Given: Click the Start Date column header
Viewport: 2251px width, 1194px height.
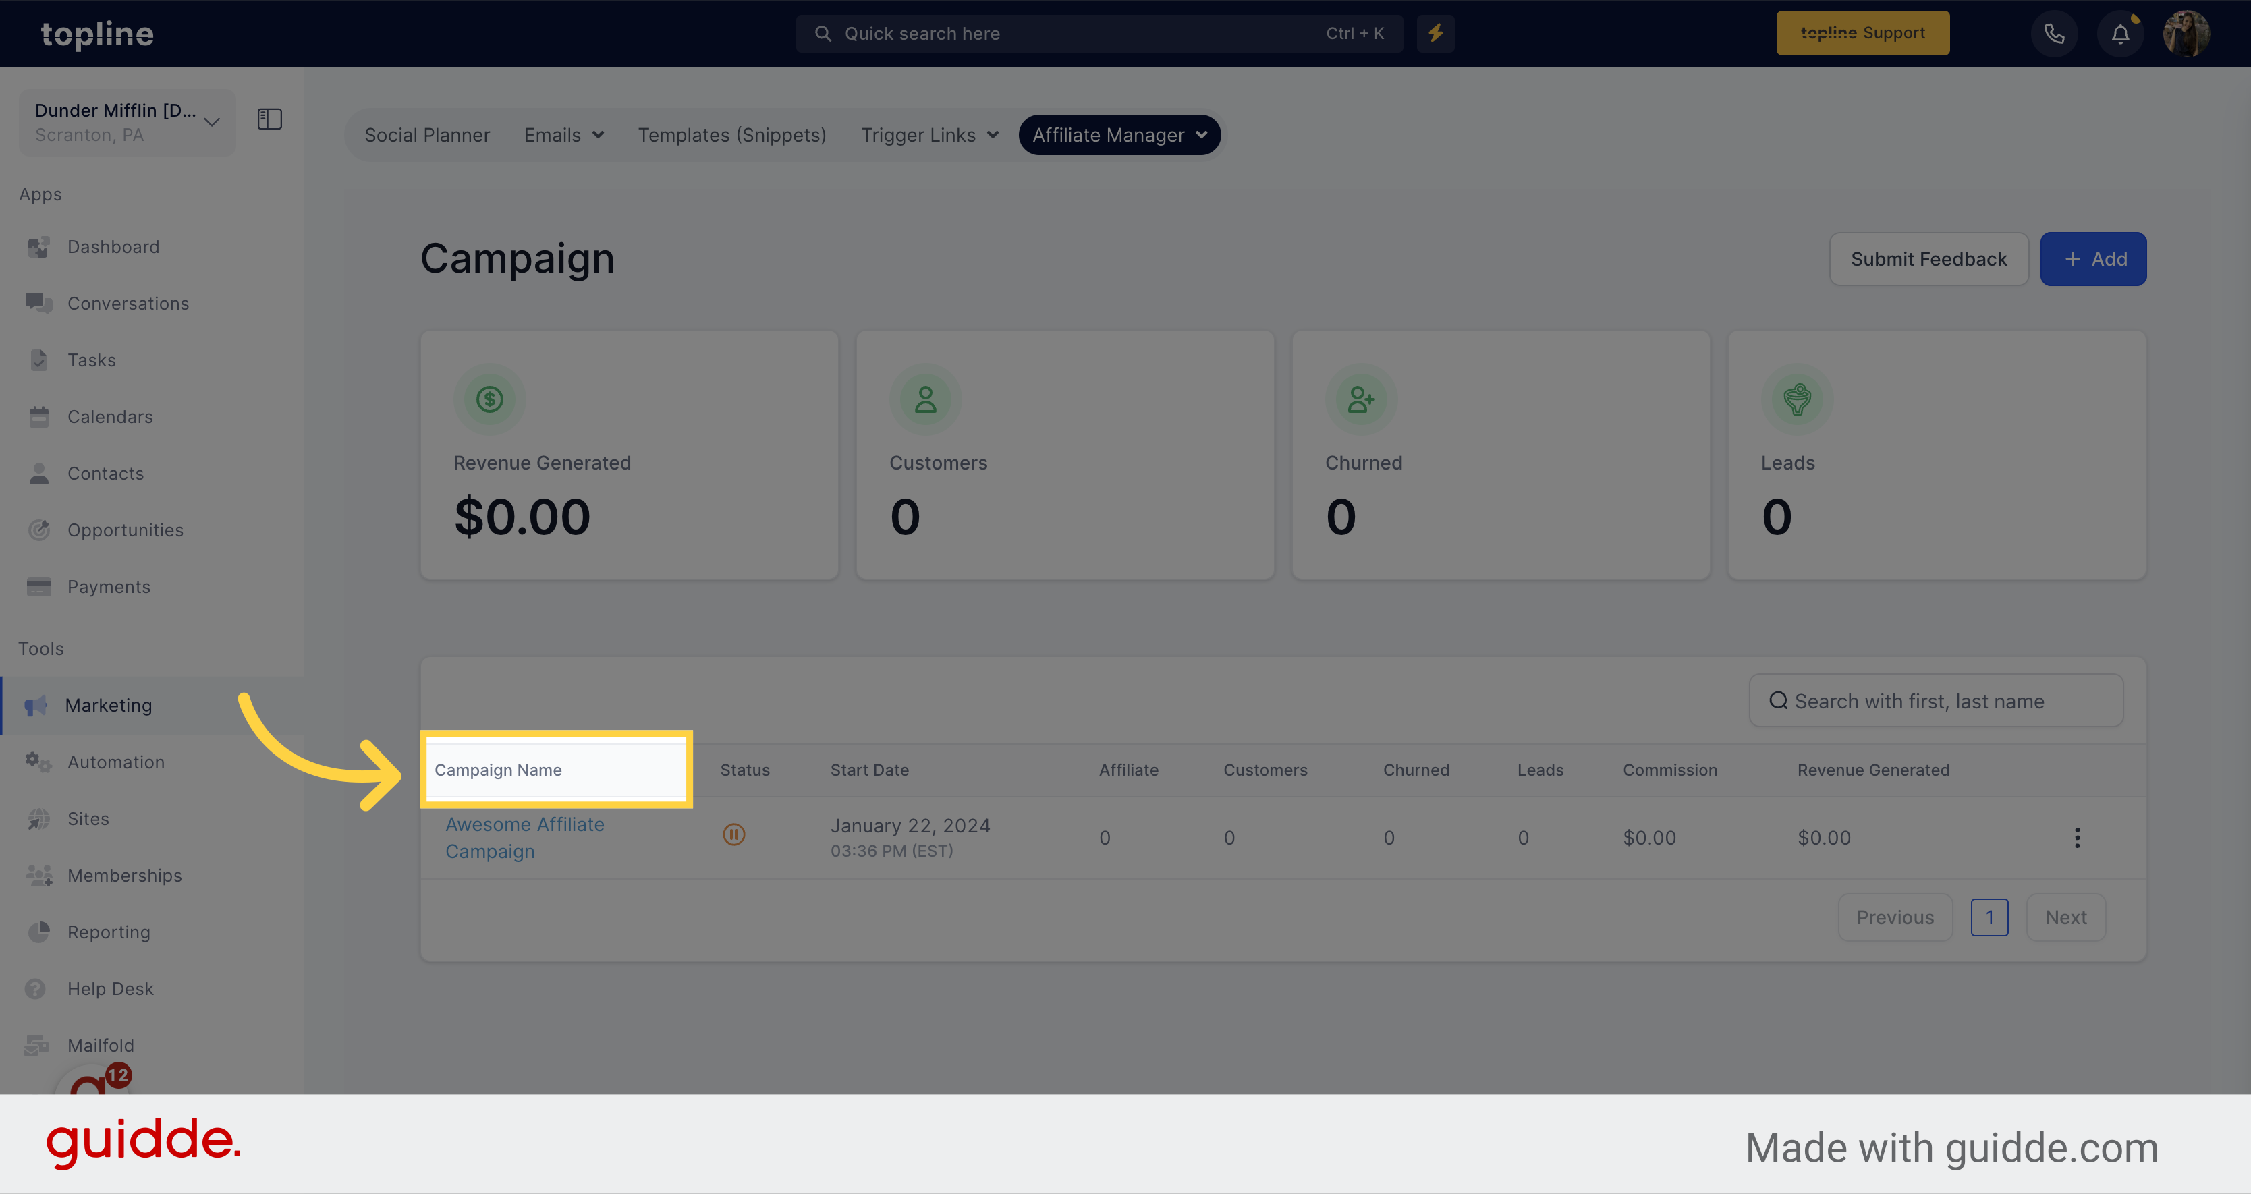Looking at the screenshot, I should (870, 770).
